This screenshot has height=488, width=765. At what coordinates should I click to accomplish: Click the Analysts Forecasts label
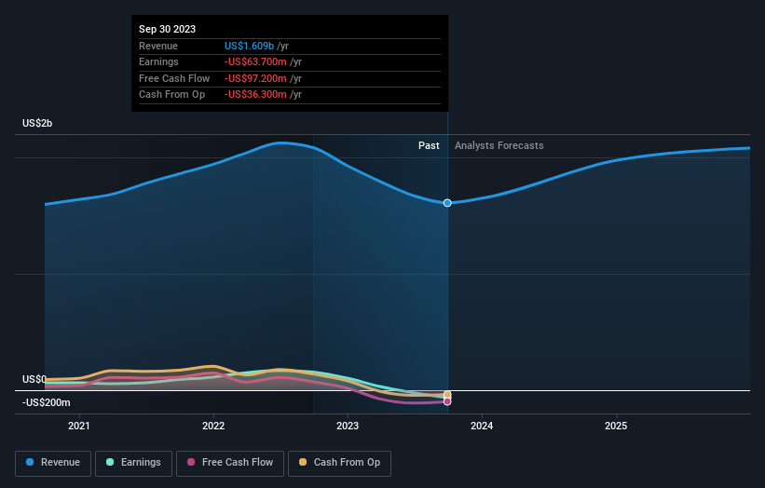point(499,146)
